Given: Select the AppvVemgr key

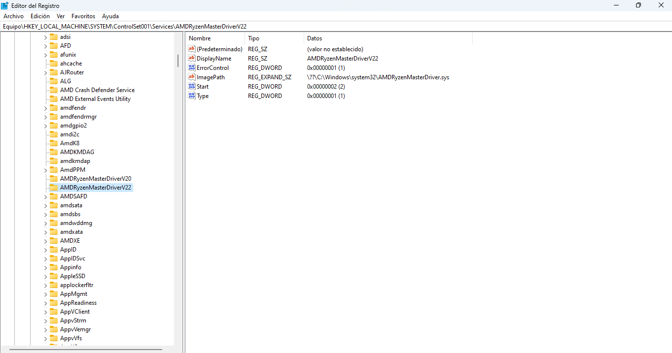Looking at the screenshot, I should [x=75, y=329].
